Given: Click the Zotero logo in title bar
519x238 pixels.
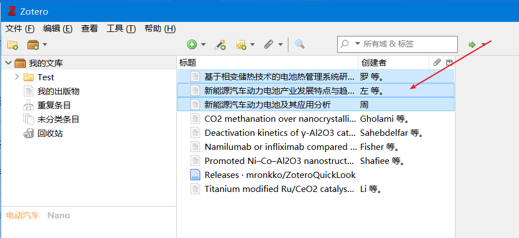Looking at the screenshot, I should click(12, 11).
